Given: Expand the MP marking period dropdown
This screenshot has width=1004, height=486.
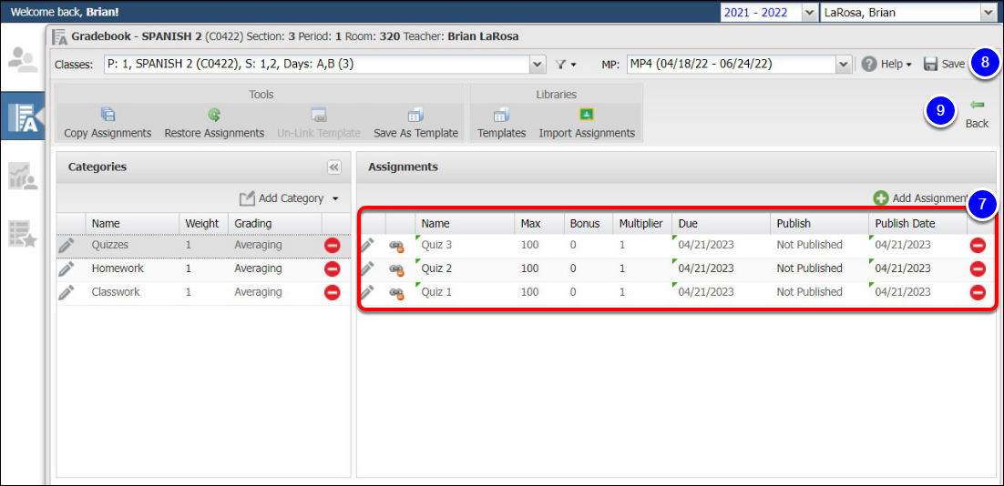Looking at the screenshot, I should (843, 64).
